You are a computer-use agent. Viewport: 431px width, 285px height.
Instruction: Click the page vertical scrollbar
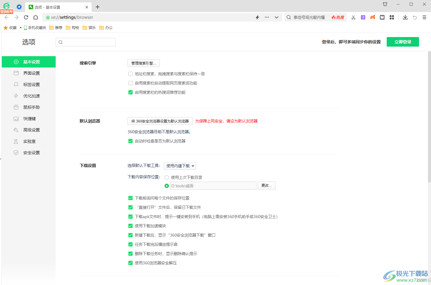[x=429, y=117]
